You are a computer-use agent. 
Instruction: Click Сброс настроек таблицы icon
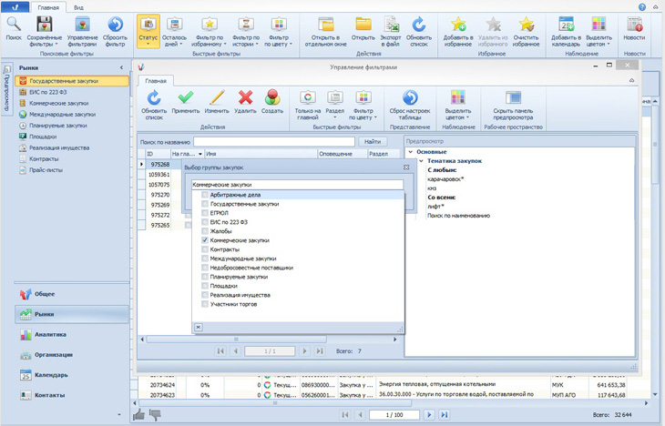point(410,99)
